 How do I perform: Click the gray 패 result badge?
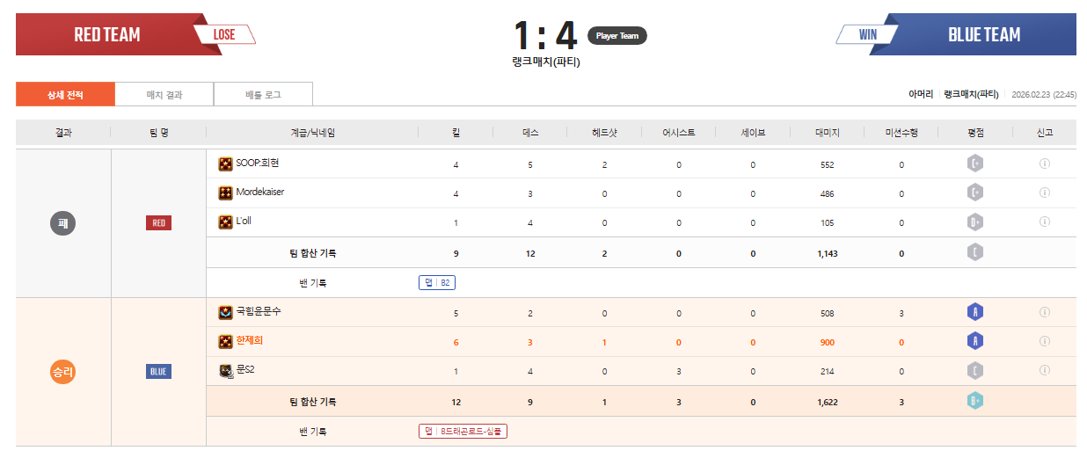click(63, 223)
